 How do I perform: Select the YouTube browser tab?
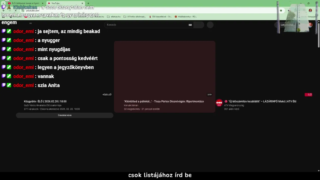click(65, 3)
